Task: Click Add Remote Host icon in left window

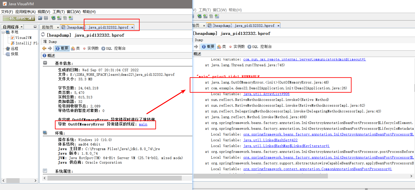Action: pyautogui.click(x=53, y=18)
